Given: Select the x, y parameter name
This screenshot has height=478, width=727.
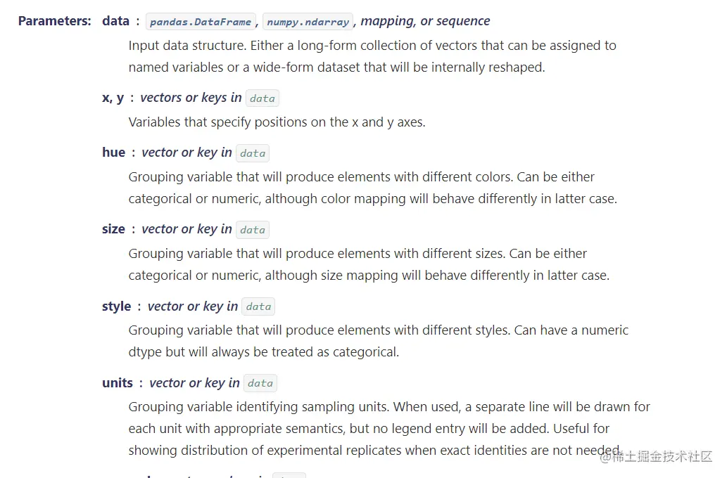Looking at the screenshot, I should 113,98.
